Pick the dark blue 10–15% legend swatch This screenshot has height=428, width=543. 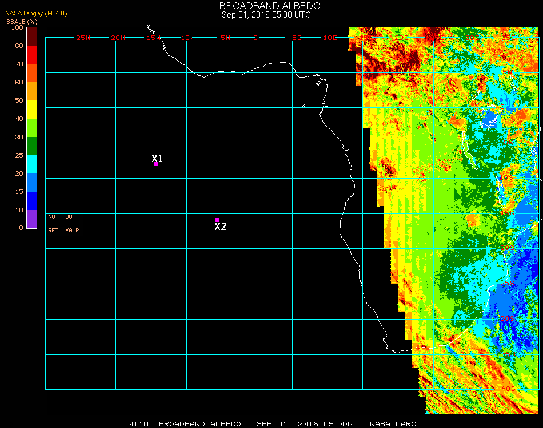(x=31, y=201)
